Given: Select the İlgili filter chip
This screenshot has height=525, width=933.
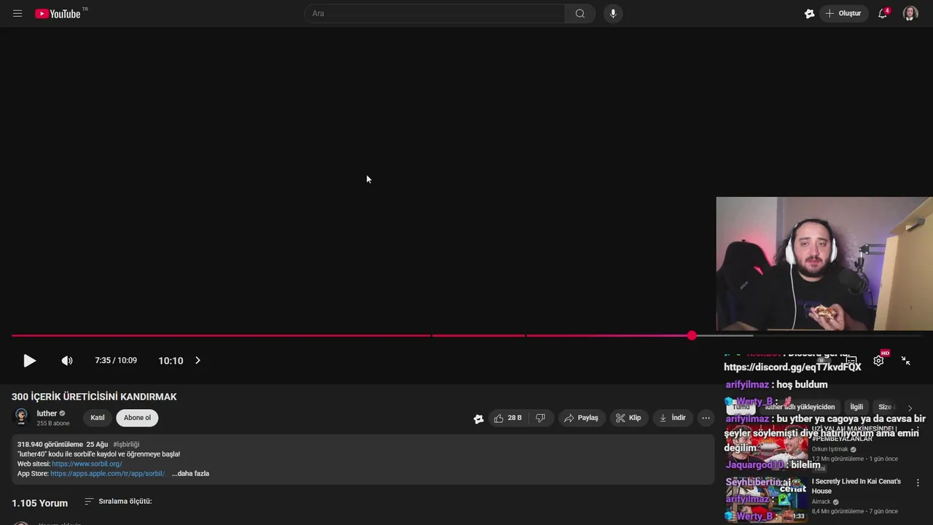Looking at the screenshot, I should click(856, 407).
